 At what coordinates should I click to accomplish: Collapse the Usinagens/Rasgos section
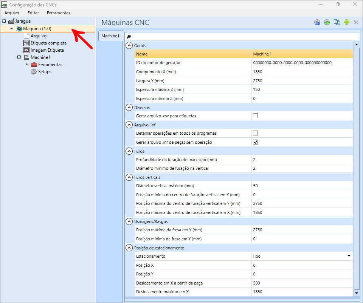pos(129,221)
